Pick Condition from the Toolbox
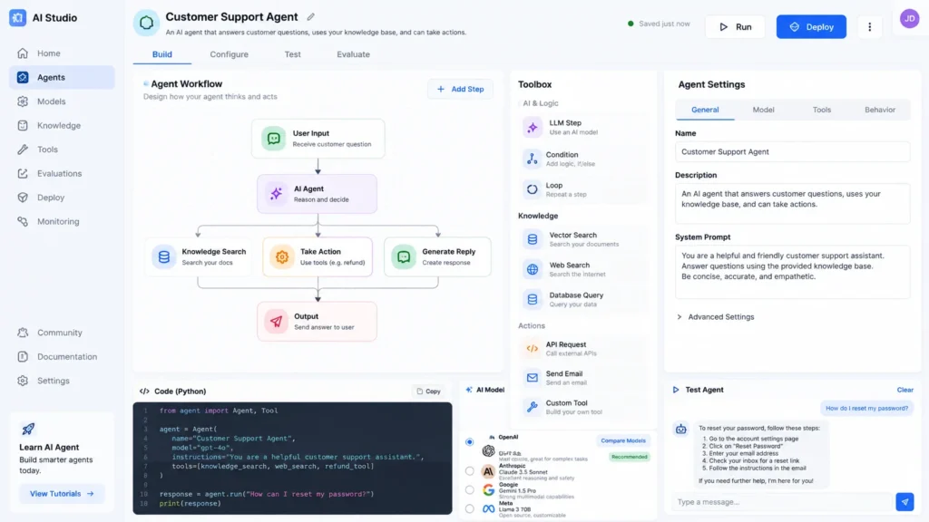Image resolution: width=929 pixels, height=522 pixels. tap(583, 159)
